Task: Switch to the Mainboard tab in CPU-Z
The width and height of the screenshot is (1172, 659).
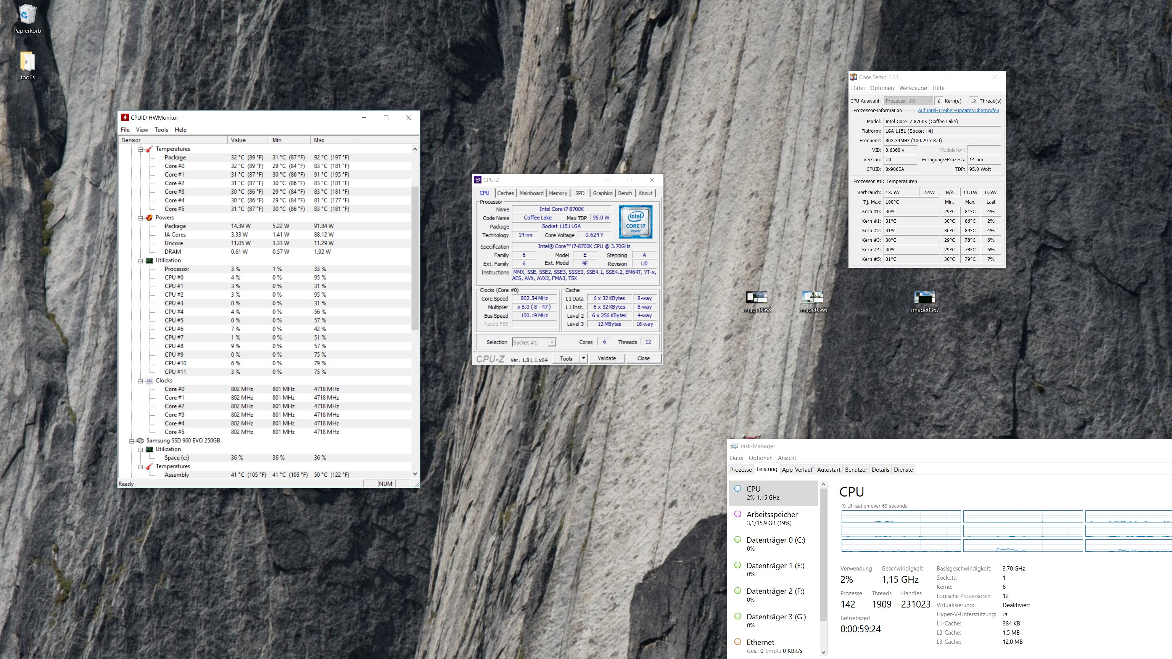Action: point(531,193)
